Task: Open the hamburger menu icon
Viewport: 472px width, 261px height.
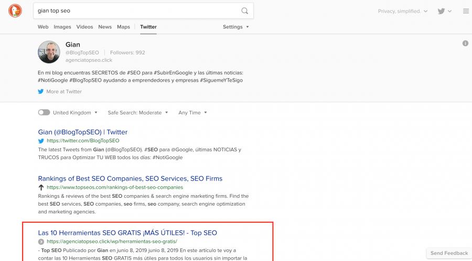Action: [466, 11]
